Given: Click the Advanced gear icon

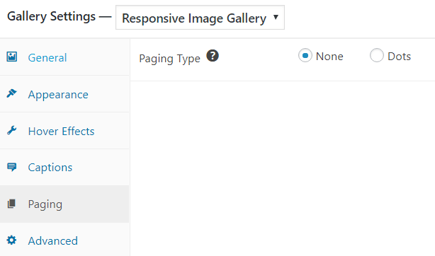Looking at the screenshot, I should tap(11, 240).
